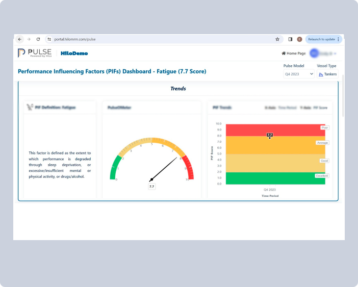Open the Vessel Type Tankers selector

pos(327,74)
